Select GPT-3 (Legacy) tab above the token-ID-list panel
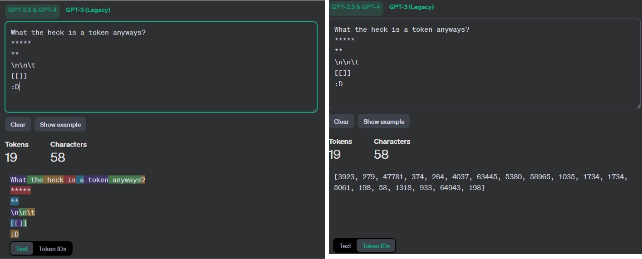Screen dimensions: 642x259 tap(412, 7)
